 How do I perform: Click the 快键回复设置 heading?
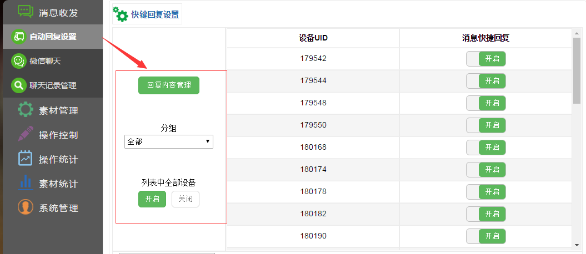(155, 15)
